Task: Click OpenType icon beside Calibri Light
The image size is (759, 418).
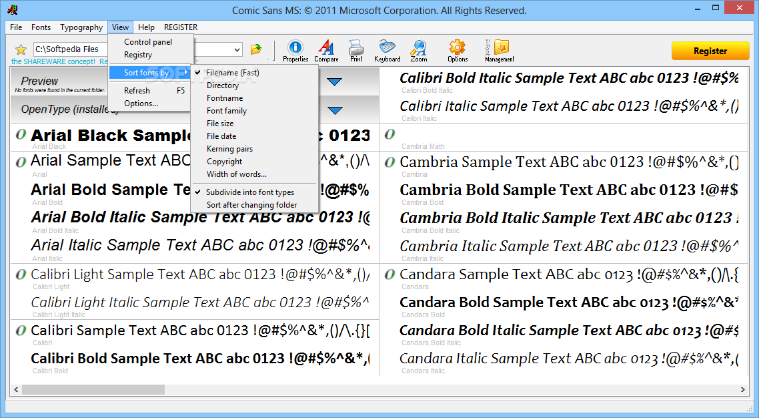Action: coord(20,274)
